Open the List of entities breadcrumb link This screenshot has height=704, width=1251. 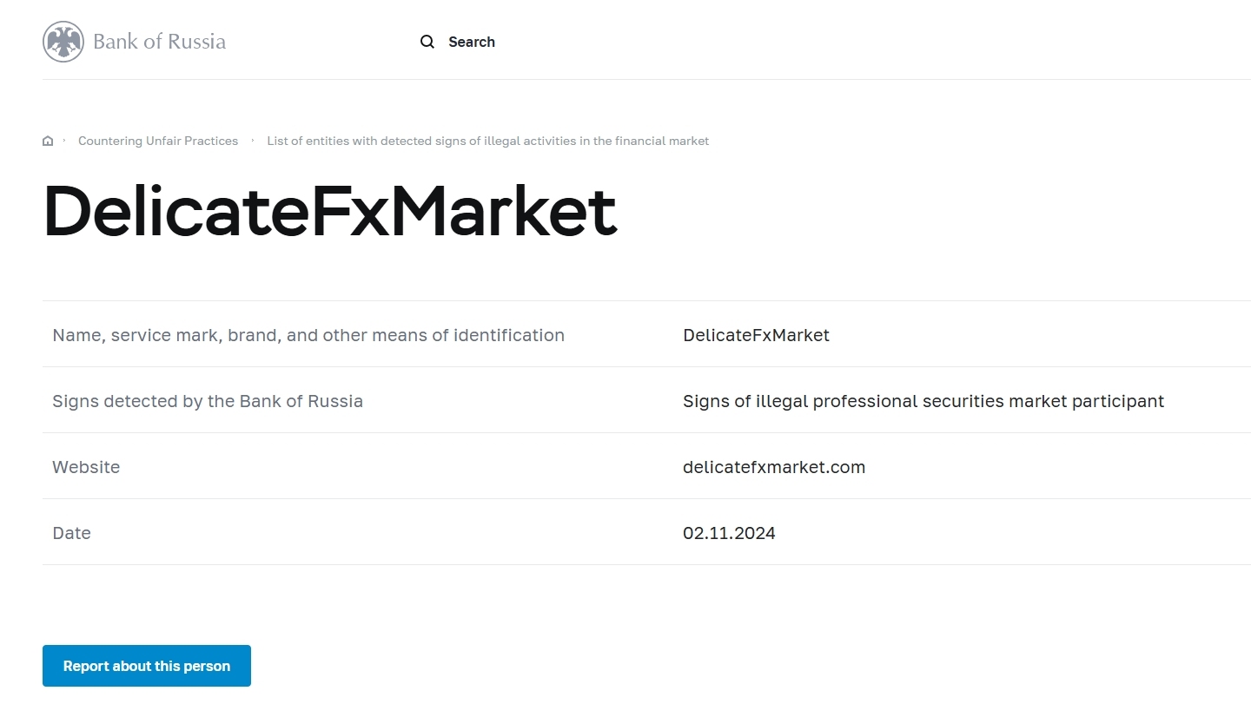point(487,141)
